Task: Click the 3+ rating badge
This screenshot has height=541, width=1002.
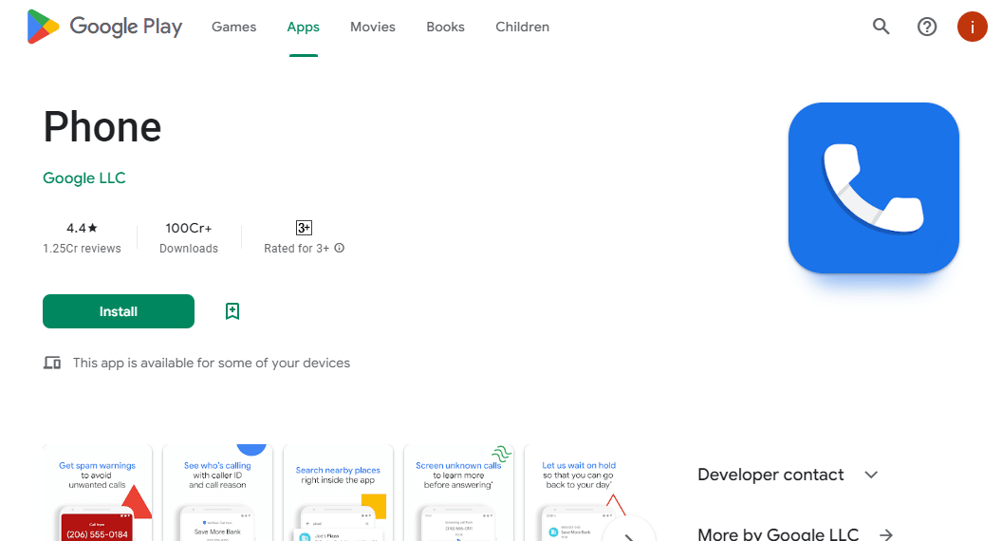Action: [x=305, y=228]
